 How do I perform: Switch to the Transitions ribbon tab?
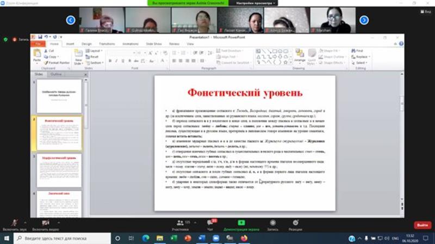107,43
